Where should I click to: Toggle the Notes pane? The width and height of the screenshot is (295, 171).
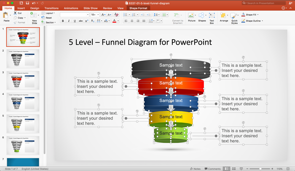point(195,169)
